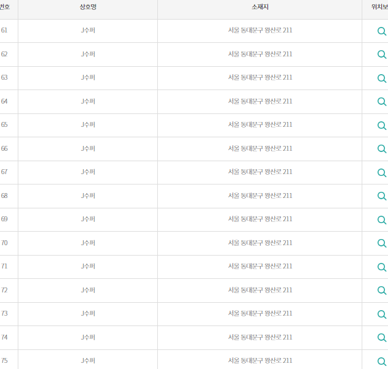This screenshot has width=388, height=369.
Task: Click address 서울 동대문구 왕산로 211 in row 74
Action: 260,337
